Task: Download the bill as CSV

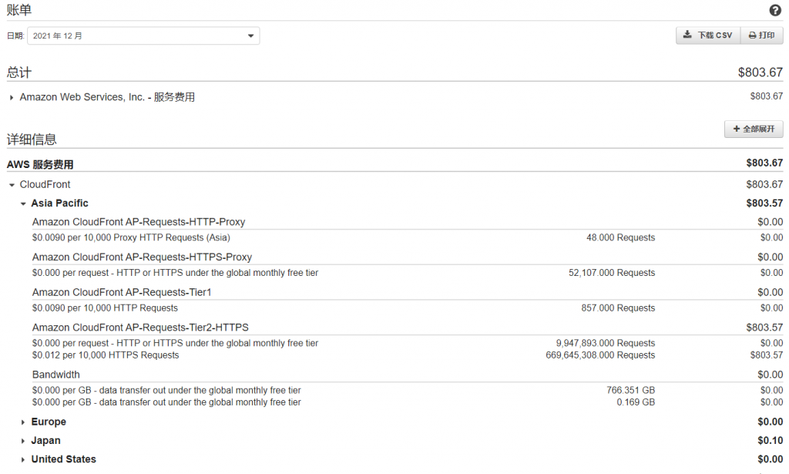Action: point(707,35)
